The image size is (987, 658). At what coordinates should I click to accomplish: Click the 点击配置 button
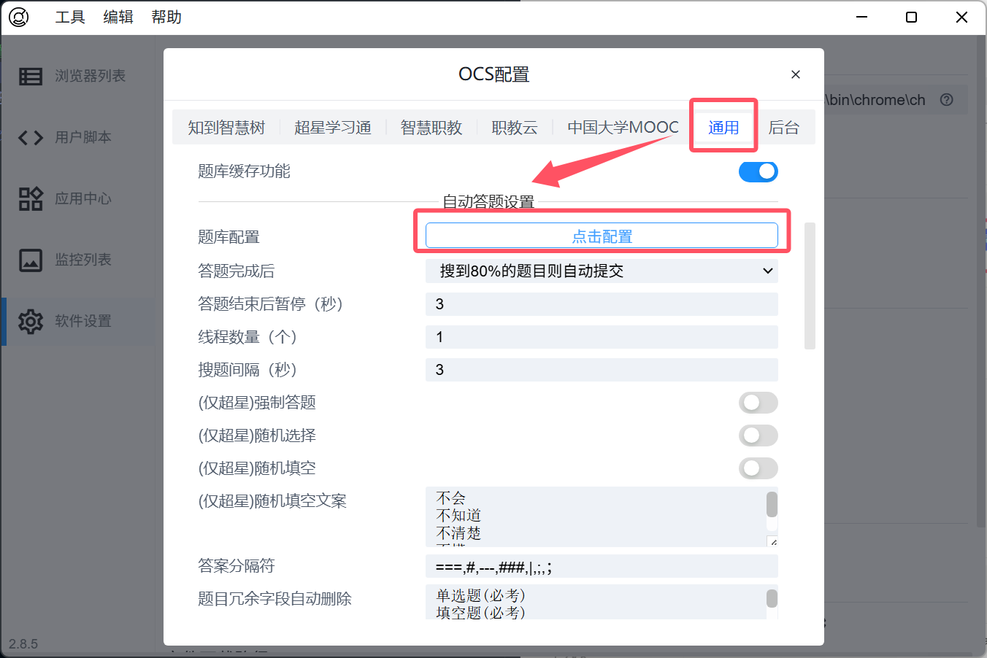pos(602,236)
